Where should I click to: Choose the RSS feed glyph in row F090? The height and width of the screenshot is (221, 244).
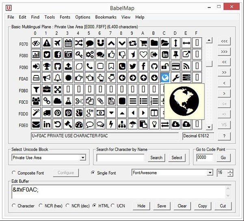(x=186, y=66)
